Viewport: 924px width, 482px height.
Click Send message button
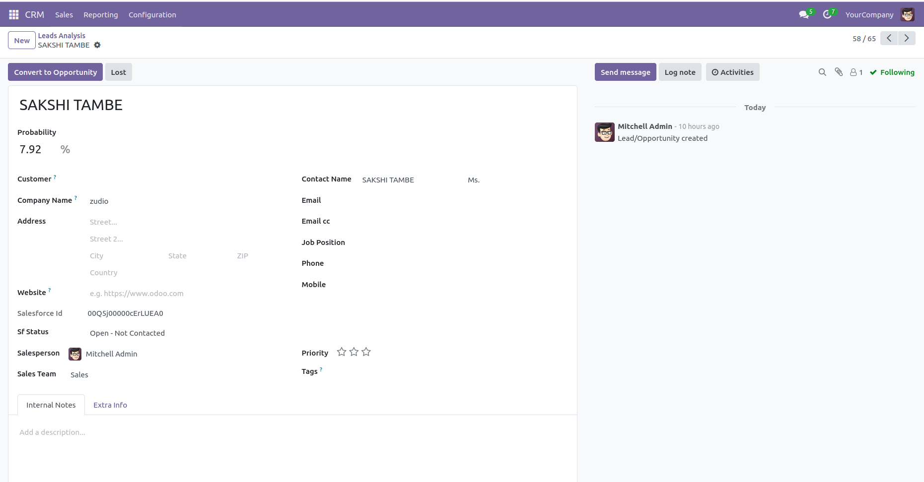(626, 72)
